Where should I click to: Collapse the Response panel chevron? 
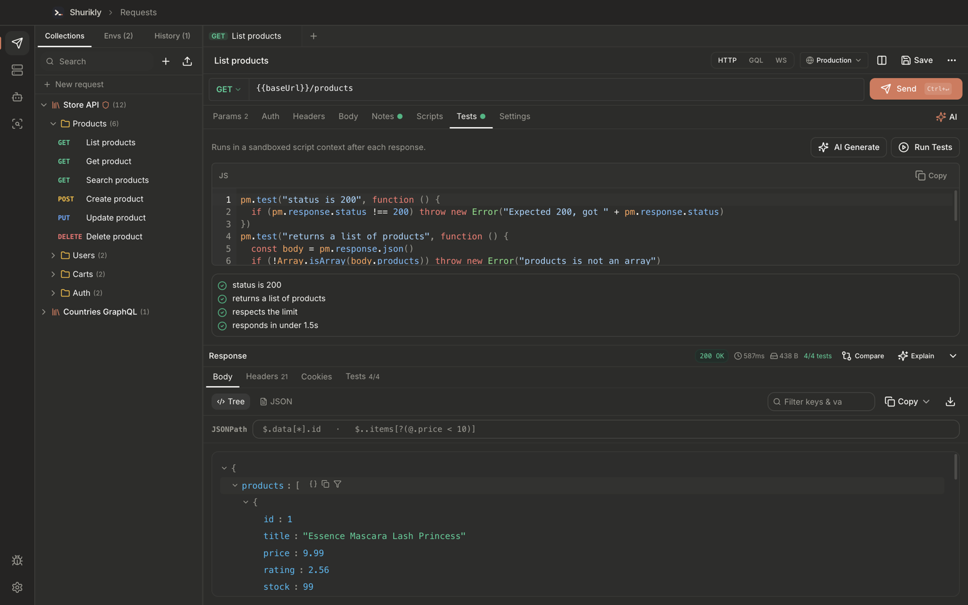coord(953,356)
